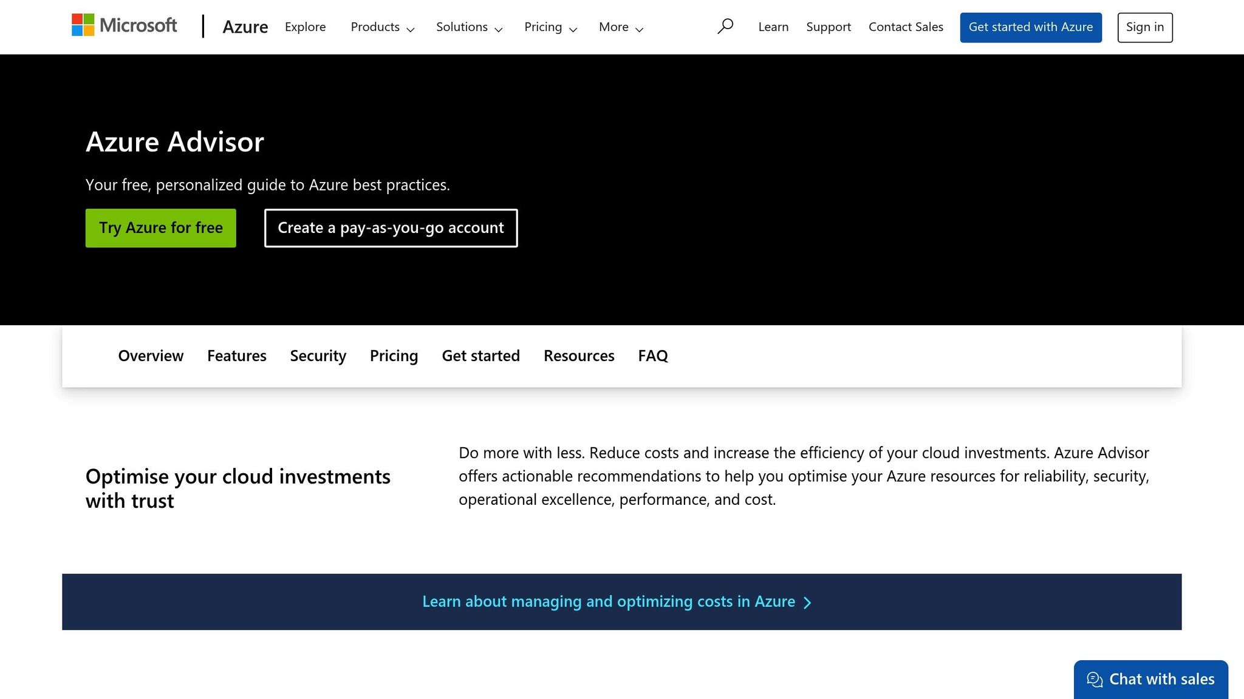Select the Features tab

tap(236, 356)
